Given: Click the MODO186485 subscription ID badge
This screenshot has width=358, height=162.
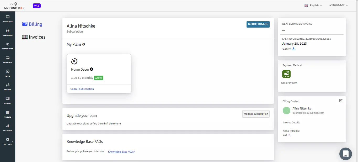Looking at the screenshot, I should (258, 24).
